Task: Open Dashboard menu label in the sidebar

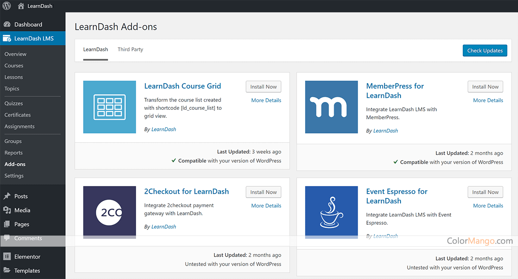Action: tap(28, 25)
